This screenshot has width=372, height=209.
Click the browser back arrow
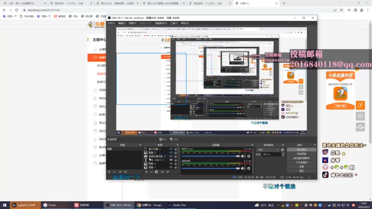pos(4,10)
